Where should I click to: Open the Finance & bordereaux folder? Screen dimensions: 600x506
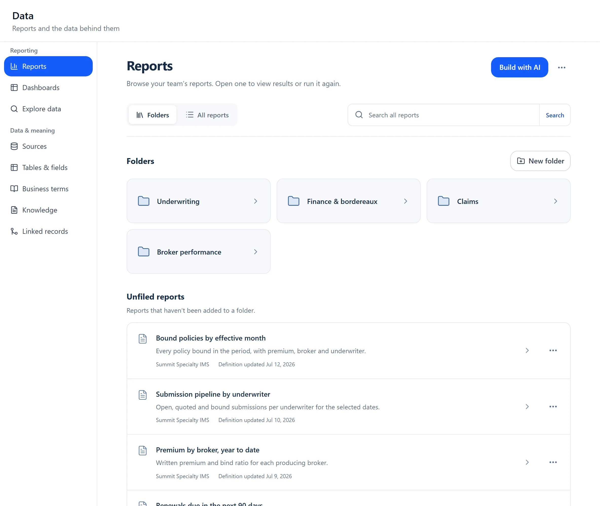point(348,201)
